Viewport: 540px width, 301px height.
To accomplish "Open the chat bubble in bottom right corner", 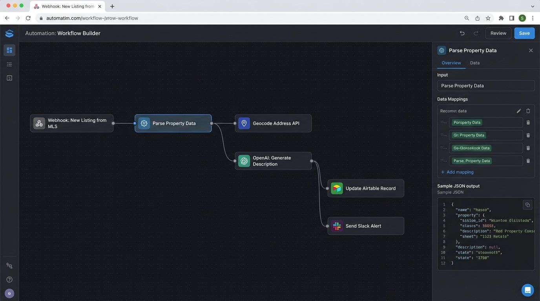I will click(527, 290).
